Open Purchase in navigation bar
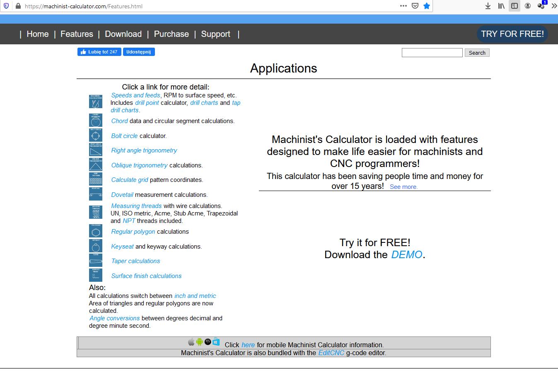 tap(172, 34)
